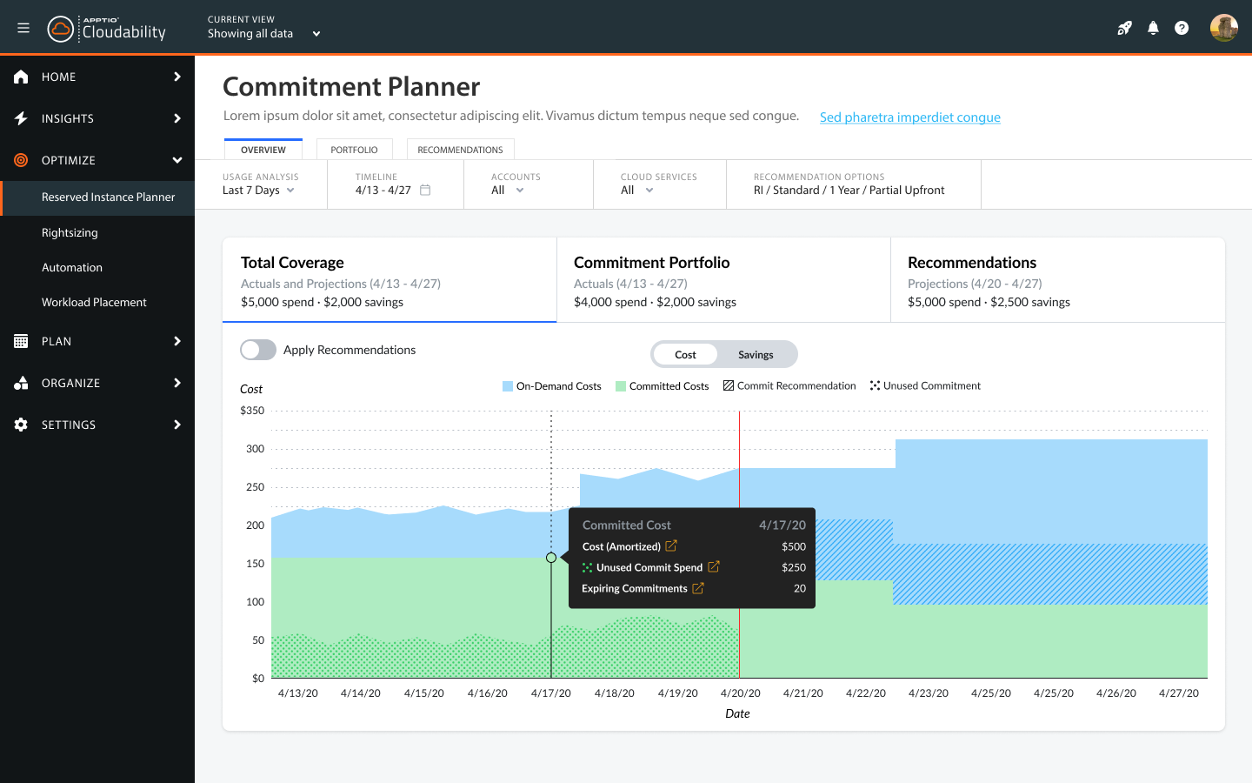Switch chart view to Savings
Viewport: 1252px width, 783px height.
pyautogui.click(x=756, y=355)
